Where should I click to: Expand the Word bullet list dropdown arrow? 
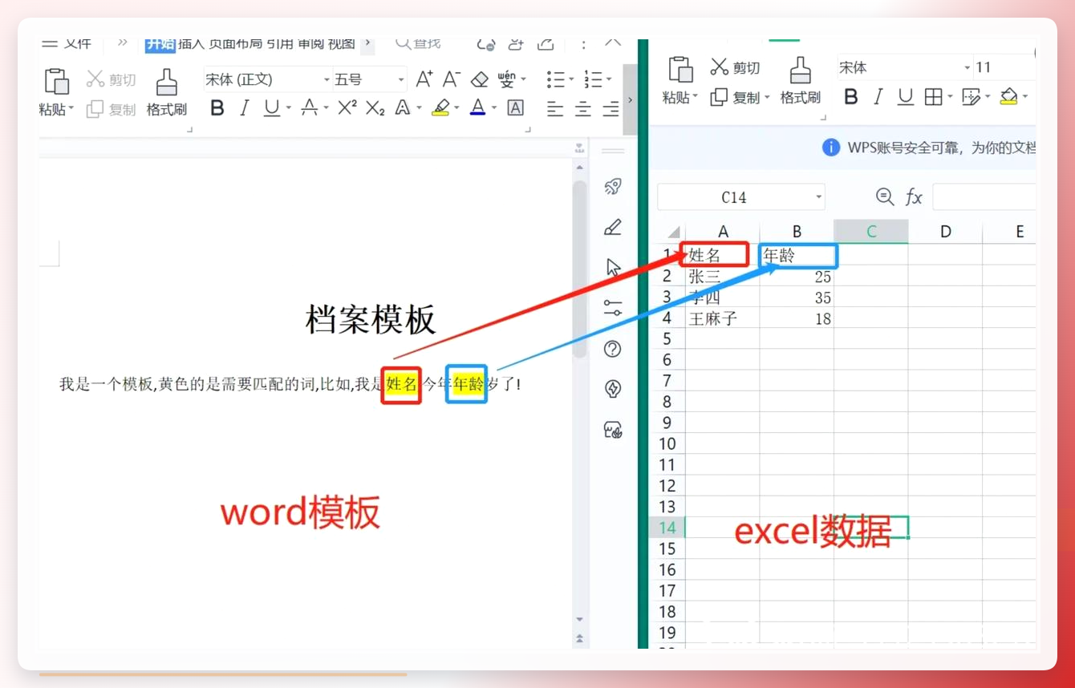[571, 79]
